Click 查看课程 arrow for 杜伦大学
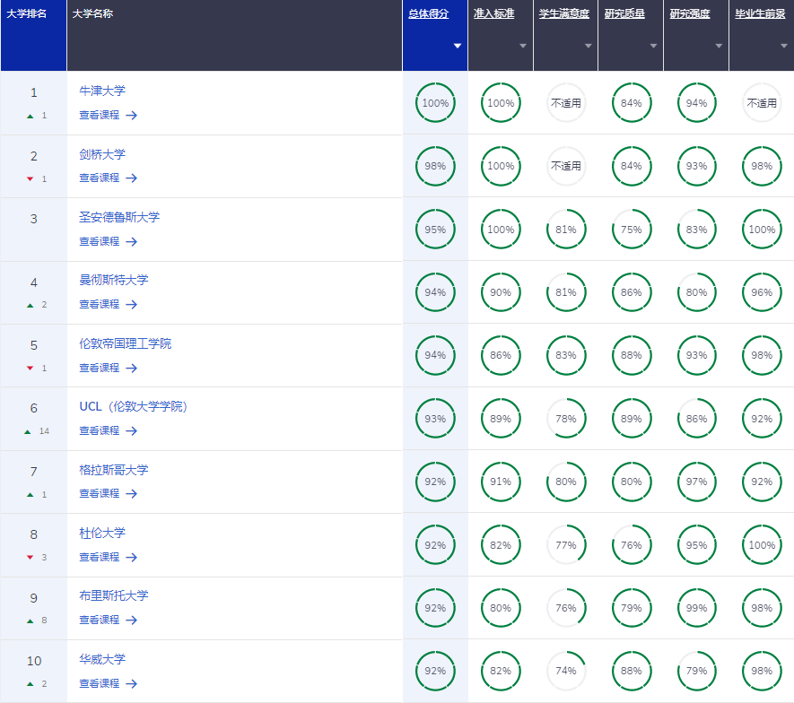The width and height of the screenshot is (794, 703). 132,558
